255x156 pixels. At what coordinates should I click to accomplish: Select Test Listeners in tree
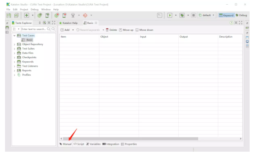click(x=28, y=66)
